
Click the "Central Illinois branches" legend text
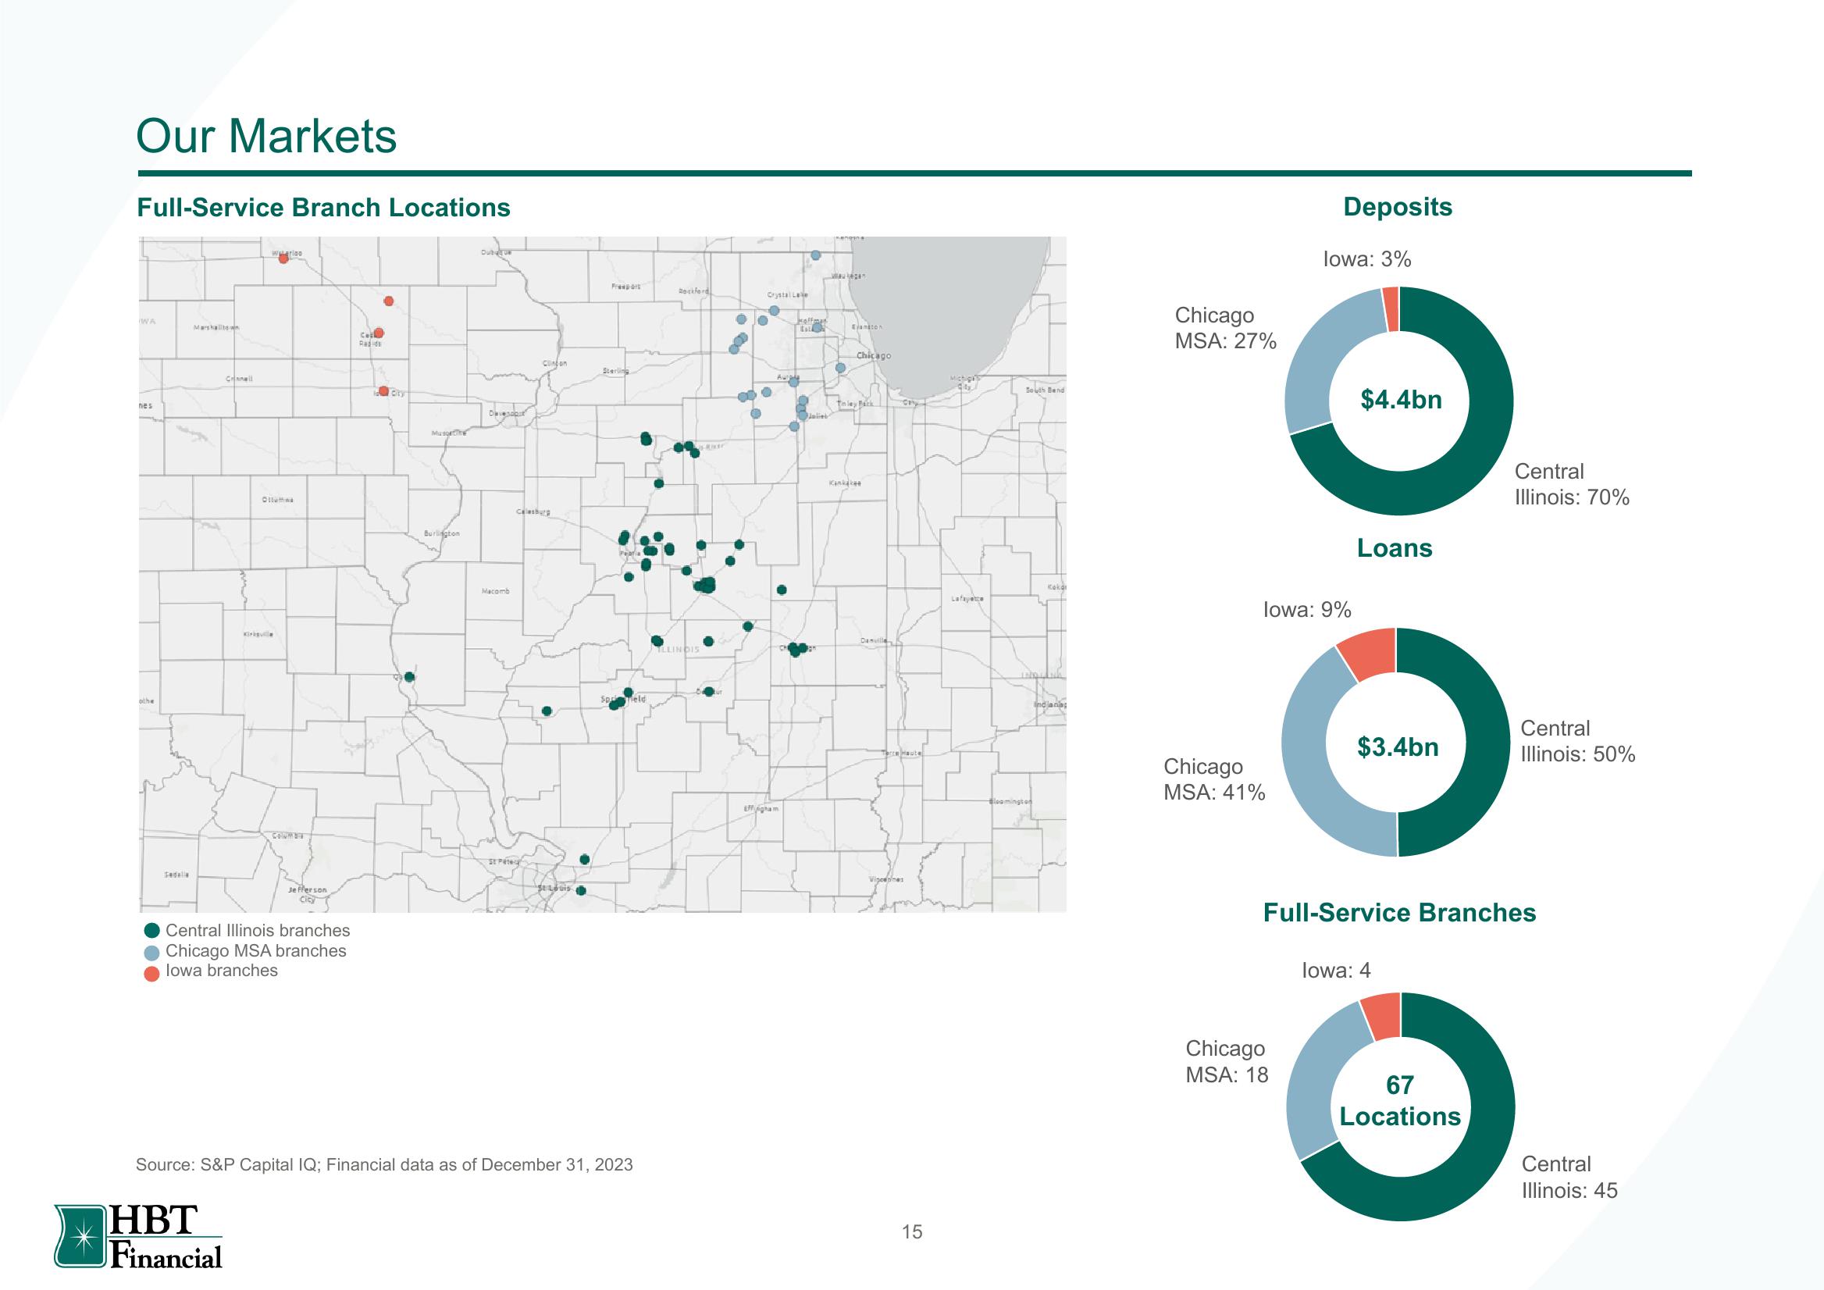click(x=258, y=931)
